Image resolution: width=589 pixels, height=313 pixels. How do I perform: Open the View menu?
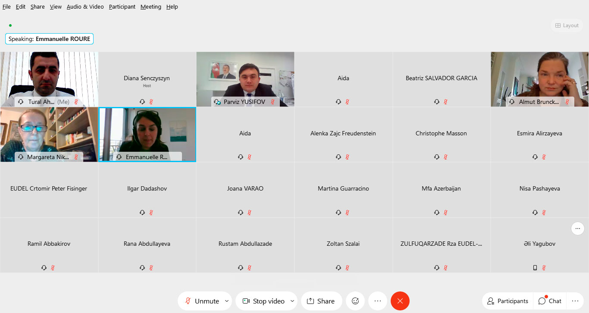56,7
